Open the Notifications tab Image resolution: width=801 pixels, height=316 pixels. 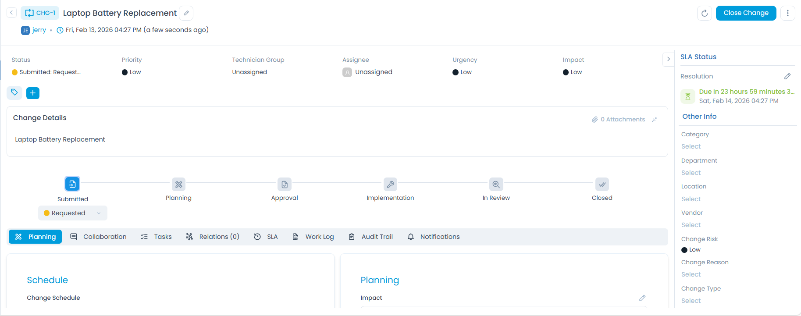(434, 237)
